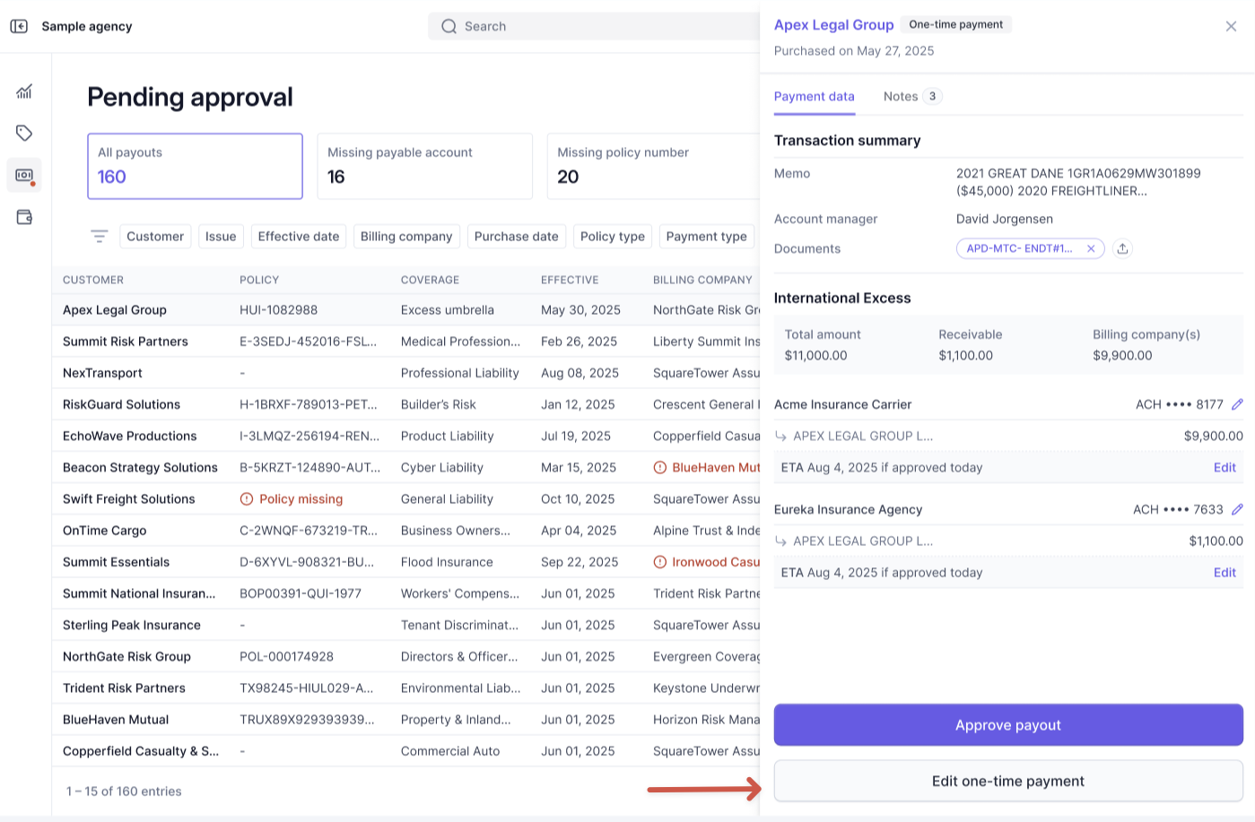Click the filter lines icon beside Customer
This screenshot has width=1255, height=822.
point(99,236)
